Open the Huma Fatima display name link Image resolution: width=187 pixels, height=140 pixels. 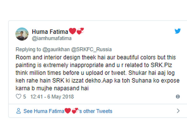click(x=50, y=32)
